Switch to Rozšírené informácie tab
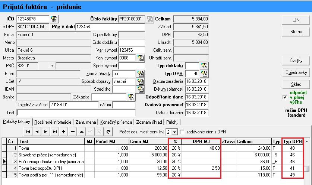 coord(53,122)
